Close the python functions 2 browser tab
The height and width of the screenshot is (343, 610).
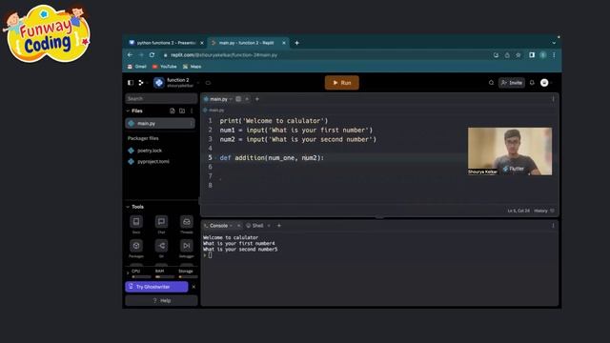click(202, 43)
